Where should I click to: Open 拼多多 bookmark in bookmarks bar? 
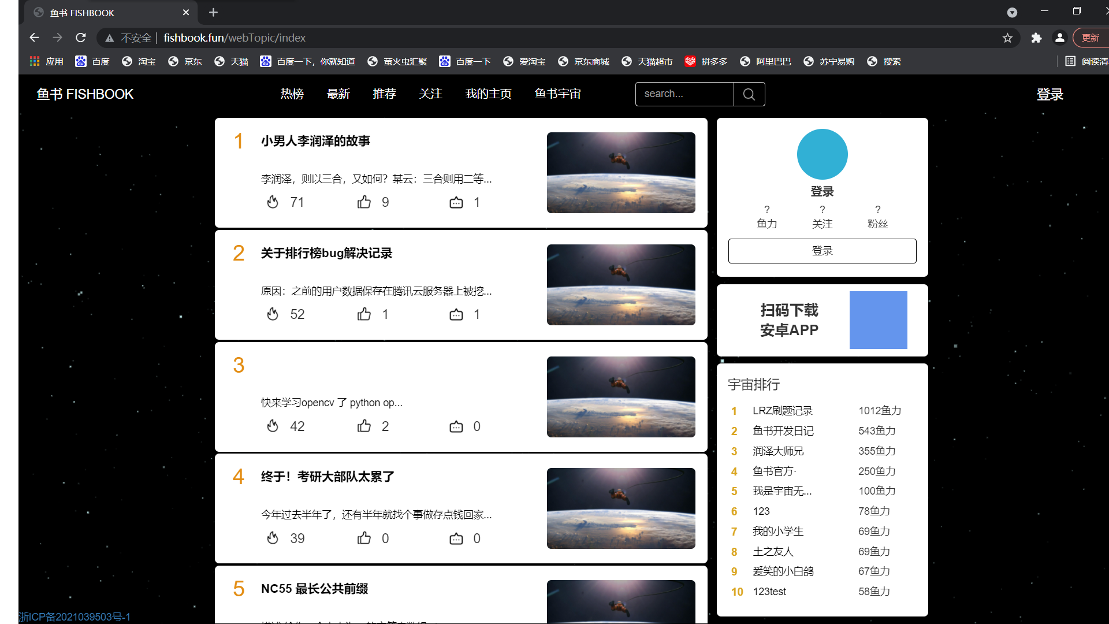point(706,61)
